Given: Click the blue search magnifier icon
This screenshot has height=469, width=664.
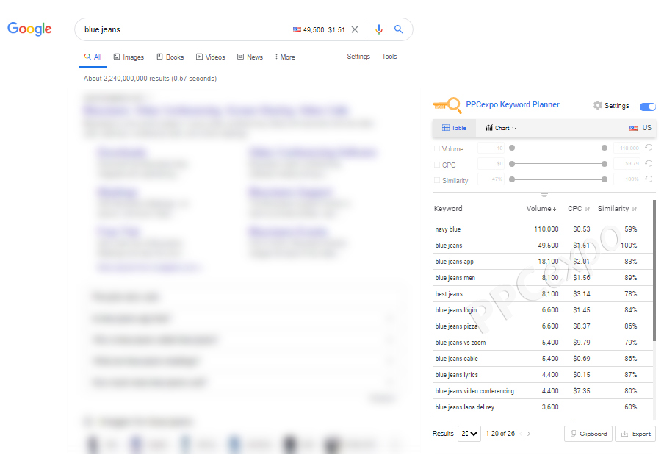Looking at the screenshot, I should (399, 29).
